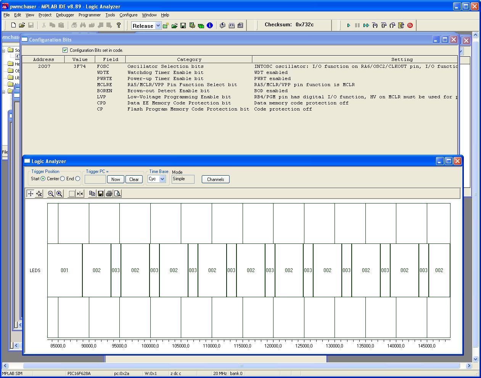Image resolution: width=481 pixels, height=378 pixels.
Task: Zoom out in Logic Analyzer toolbar
Action: pos(50,194)
